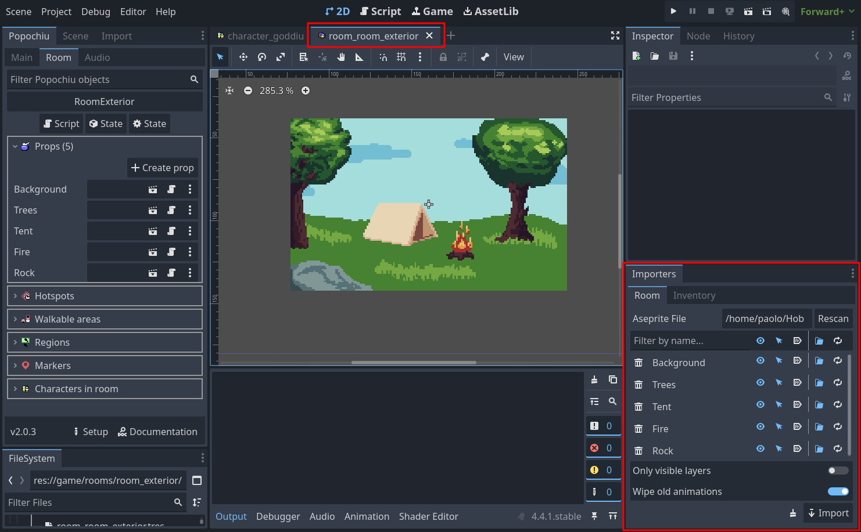861x532 pixels.
Task: Toggle the Only visible layers switch
Action: 838,471
